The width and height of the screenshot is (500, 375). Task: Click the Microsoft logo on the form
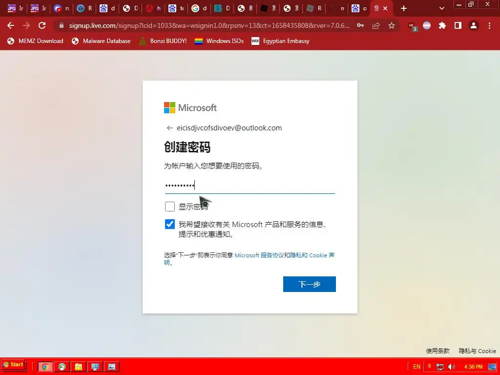[190, 108]
